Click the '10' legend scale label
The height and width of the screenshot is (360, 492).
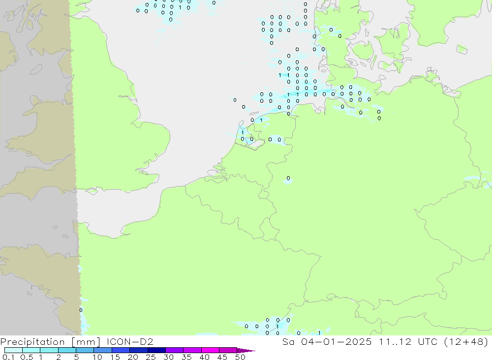[x=97, y=357]
